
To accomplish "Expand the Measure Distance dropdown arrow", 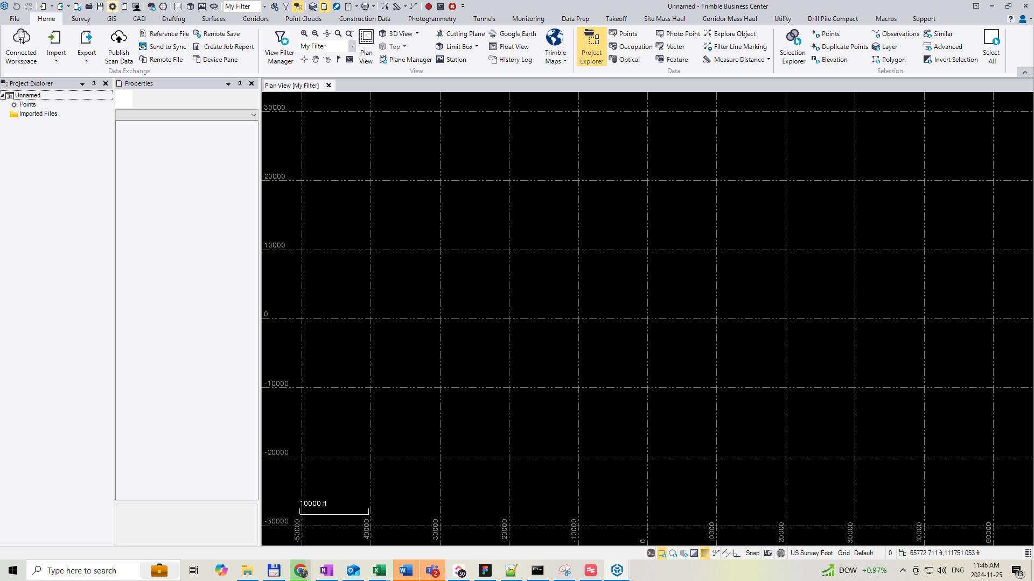I will (768, 60).
